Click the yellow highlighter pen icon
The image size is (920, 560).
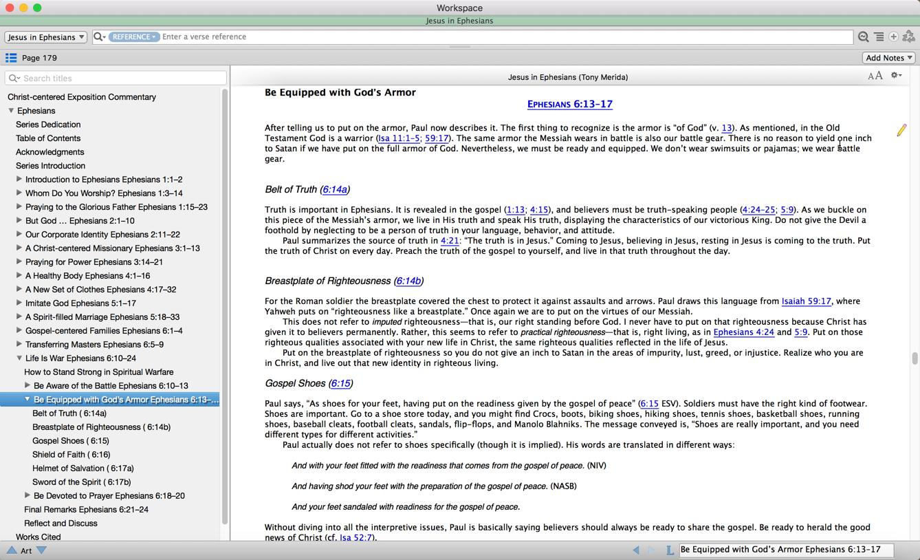pyautogui.click(x=901, y=130)
